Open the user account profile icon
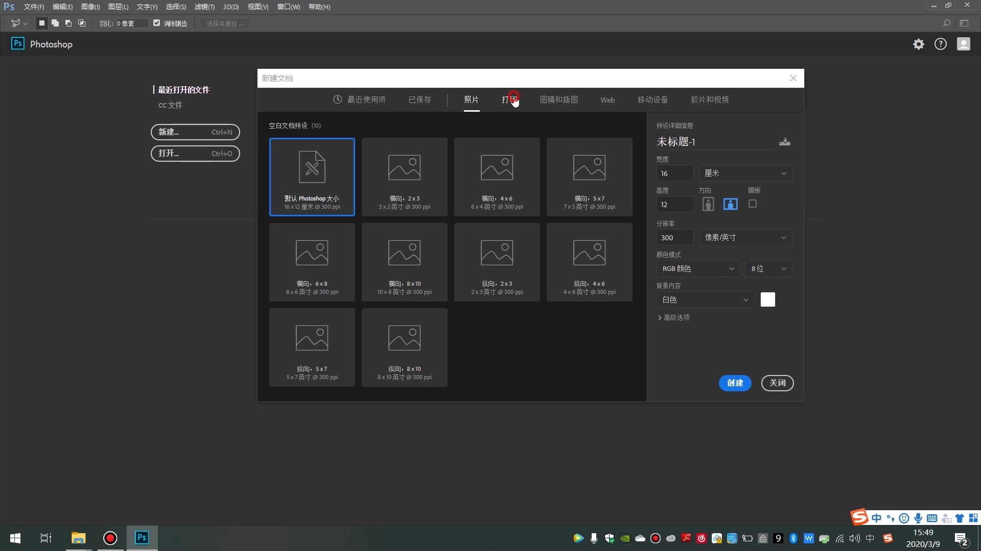The image size is (981, 551). click(963, 44)
